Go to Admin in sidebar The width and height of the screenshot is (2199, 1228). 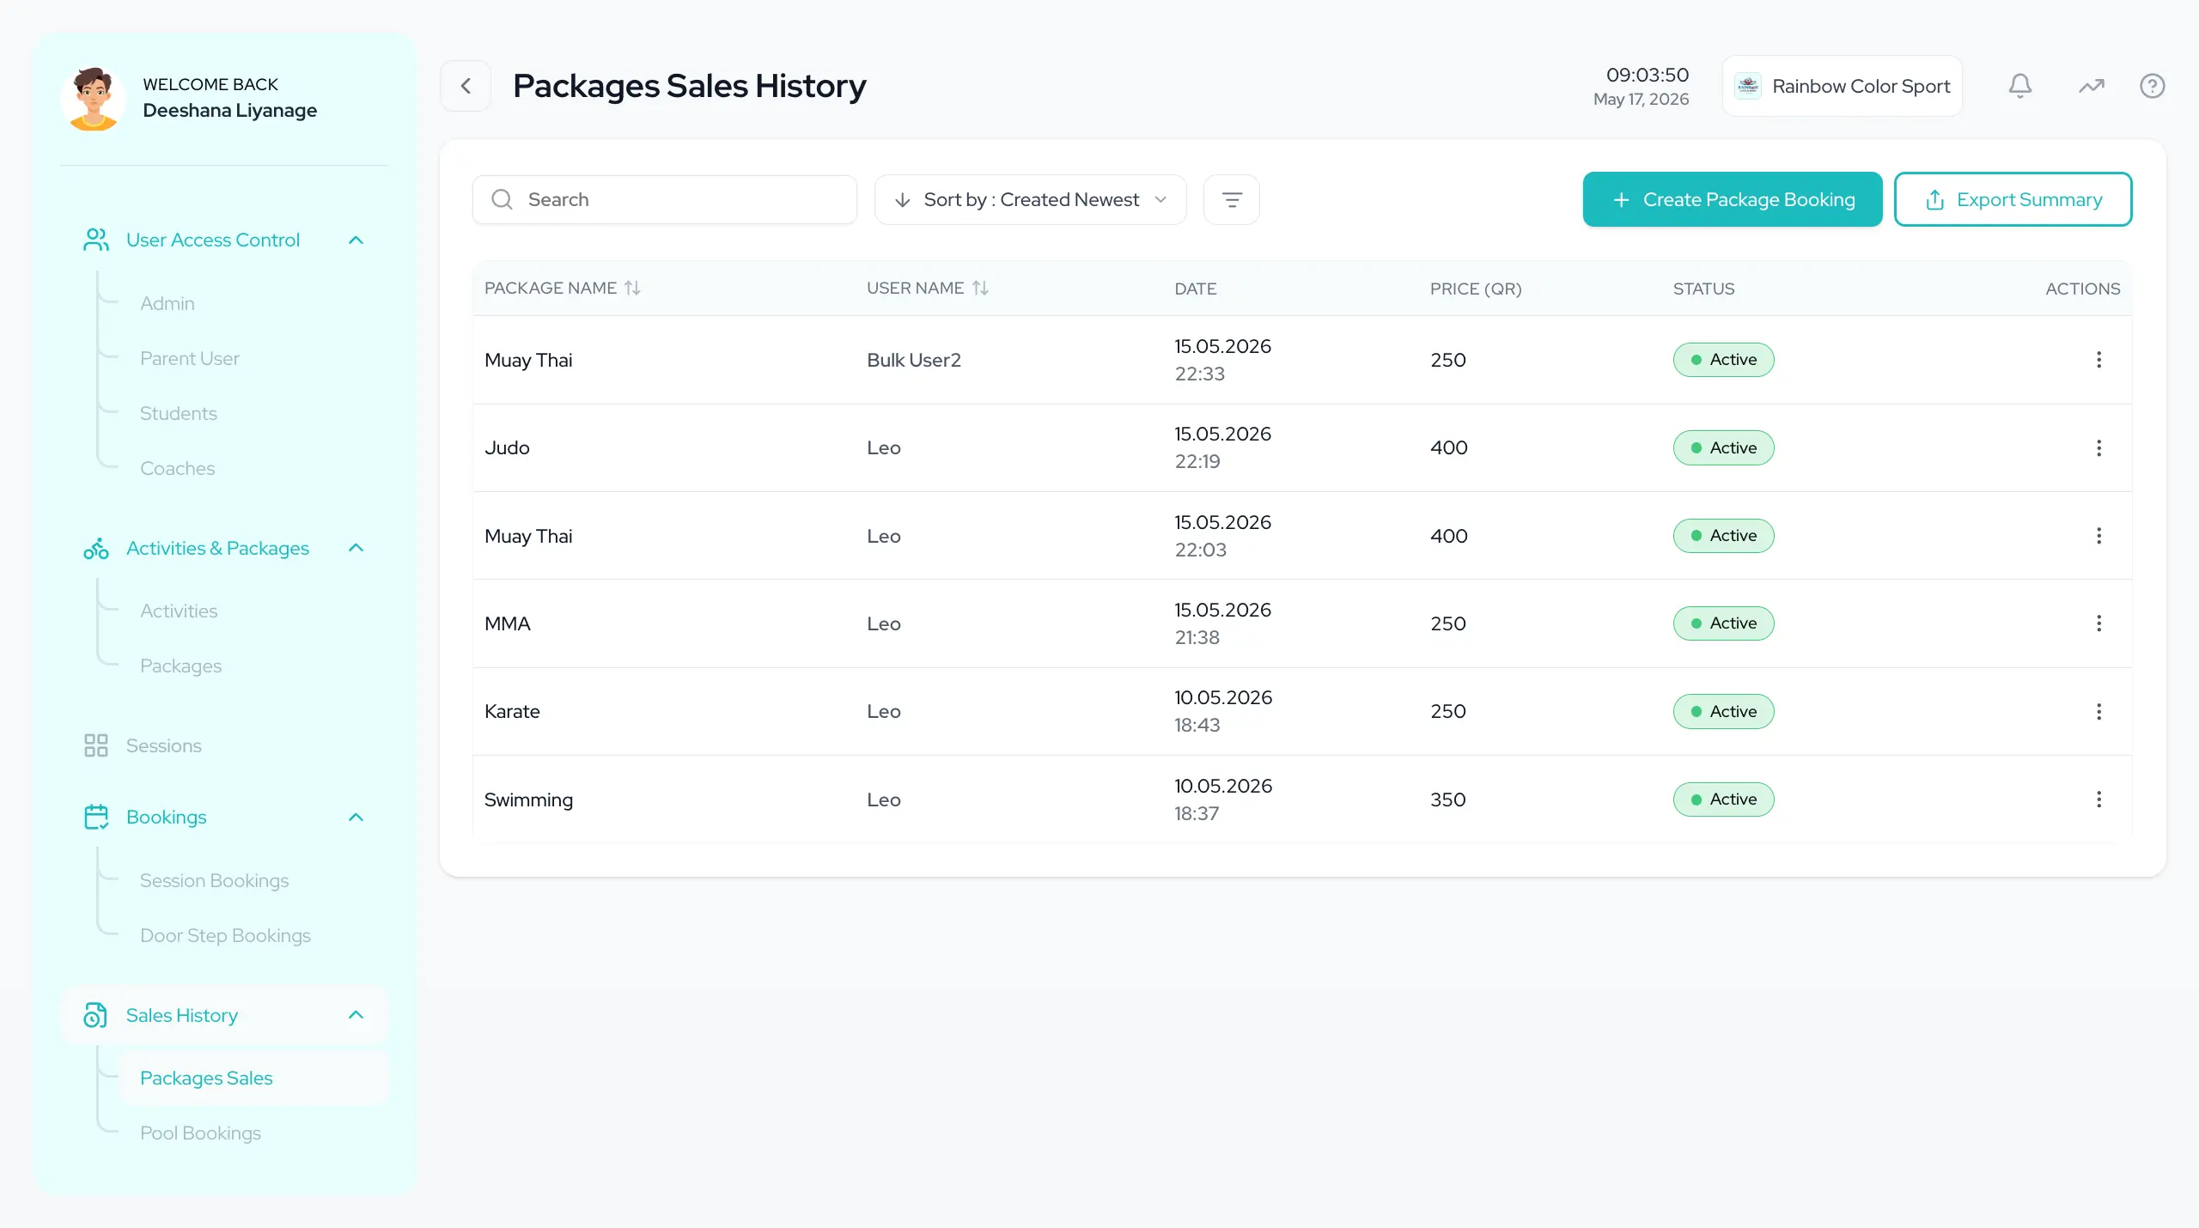pyautogui.click(x=168, y=303)
